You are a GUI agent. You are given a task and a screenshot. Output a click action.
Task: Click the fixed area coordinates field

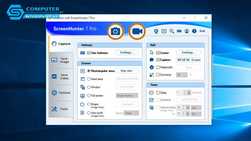click(x=127, y=79)
